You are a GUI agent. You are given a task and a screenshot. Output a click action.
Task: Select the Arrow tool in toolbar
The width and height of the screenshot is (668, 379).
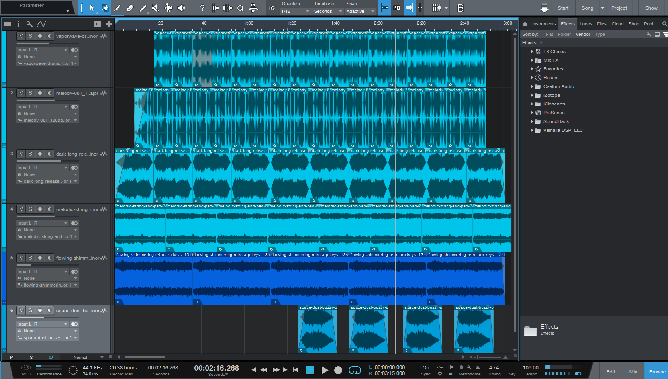tap(92, 8)
